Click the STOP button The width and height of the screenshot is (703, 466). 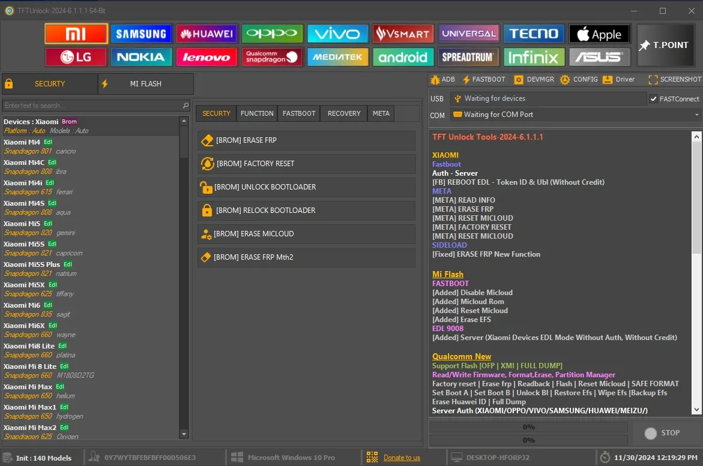pyautogui.click(x=662, y=433)
